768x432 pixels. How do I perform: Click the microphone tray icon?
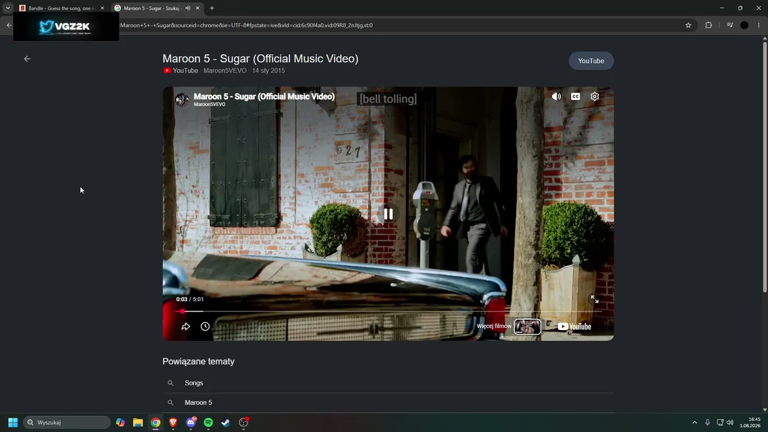707,422
